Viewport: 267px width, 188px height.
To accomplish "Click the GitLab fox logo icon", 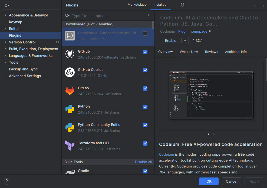I will pos(70,91).
